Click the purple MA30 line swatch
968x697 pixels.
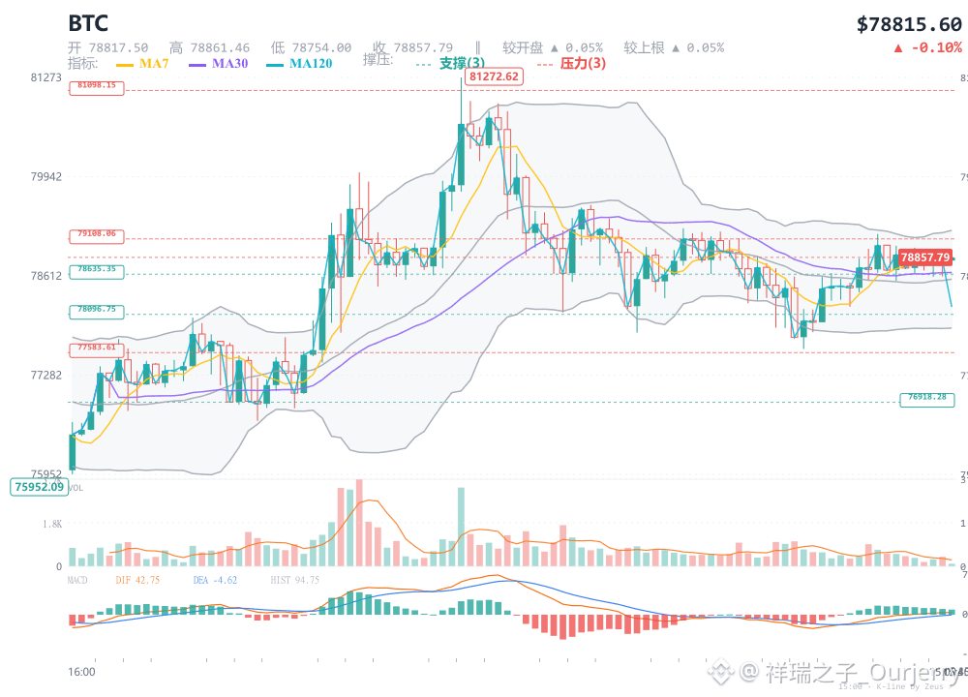pyautogui.click(x=197, y=65)
